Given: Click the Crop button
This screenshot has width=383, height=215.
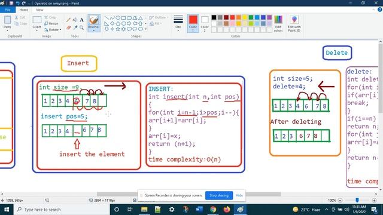Looking at the screenshot, I should pos(50,17).
